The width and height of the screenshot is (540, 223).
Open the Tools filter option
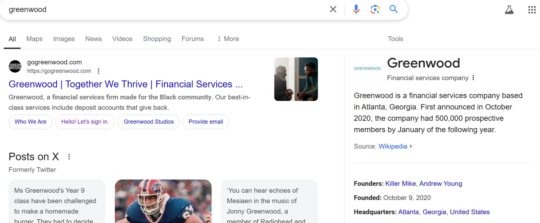point(395,39)
